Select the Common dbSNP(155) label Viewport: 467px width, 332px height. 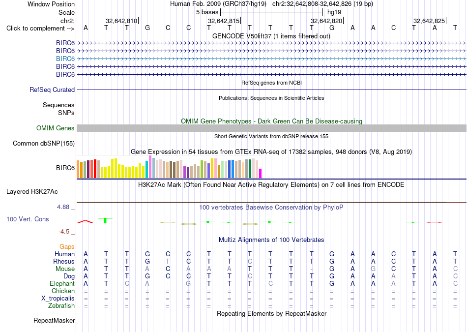coord(44,143)
